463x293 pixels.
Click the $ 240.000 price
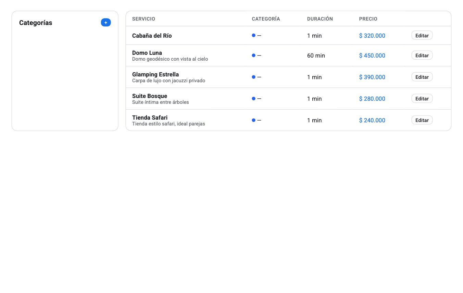(x=372, y=120)
